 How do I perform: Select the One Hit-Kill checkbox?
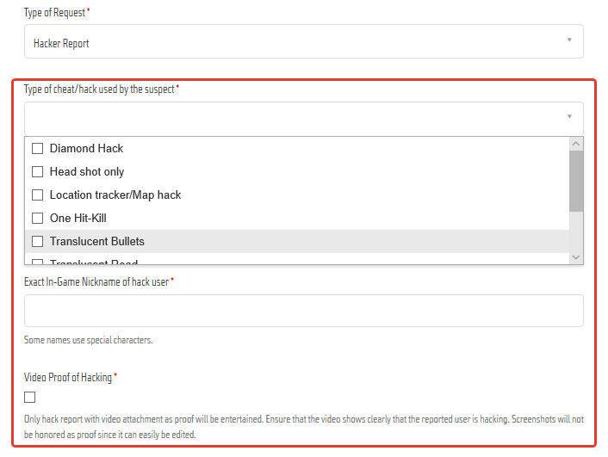[x=37, y=219]
